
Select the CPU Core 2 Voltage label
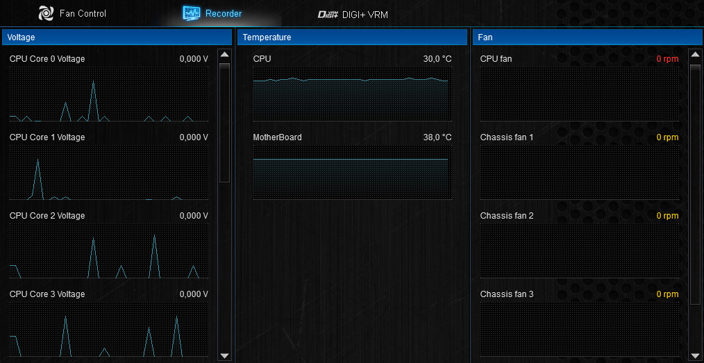47,216
